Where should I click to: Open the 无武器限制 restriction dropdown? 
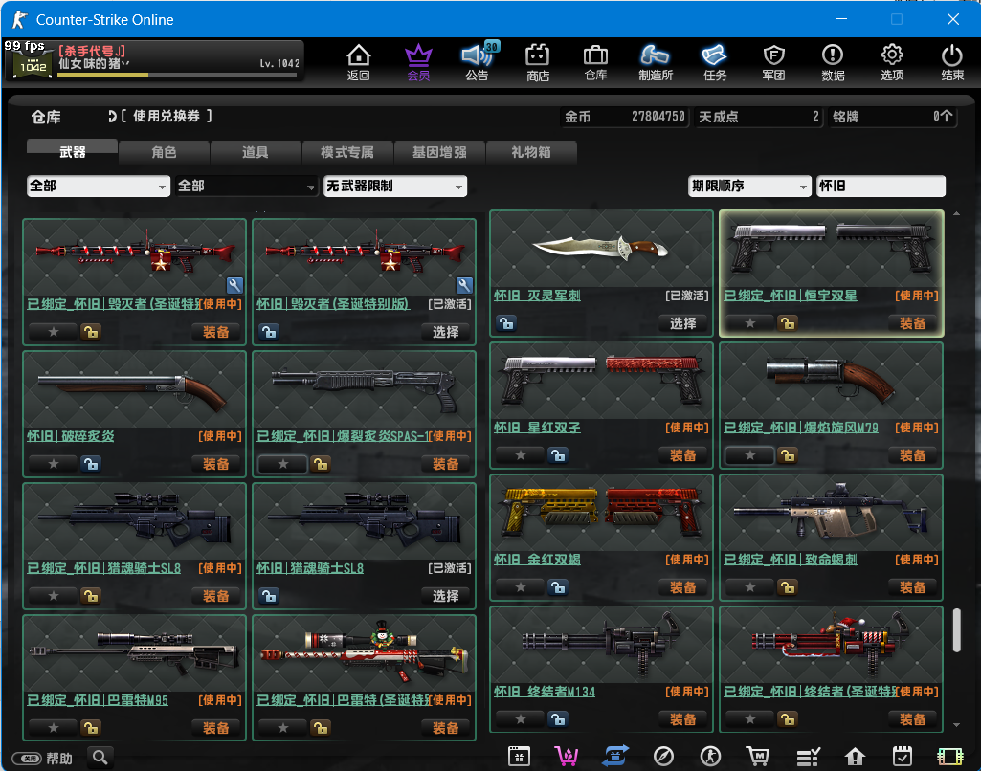(394, 187)
